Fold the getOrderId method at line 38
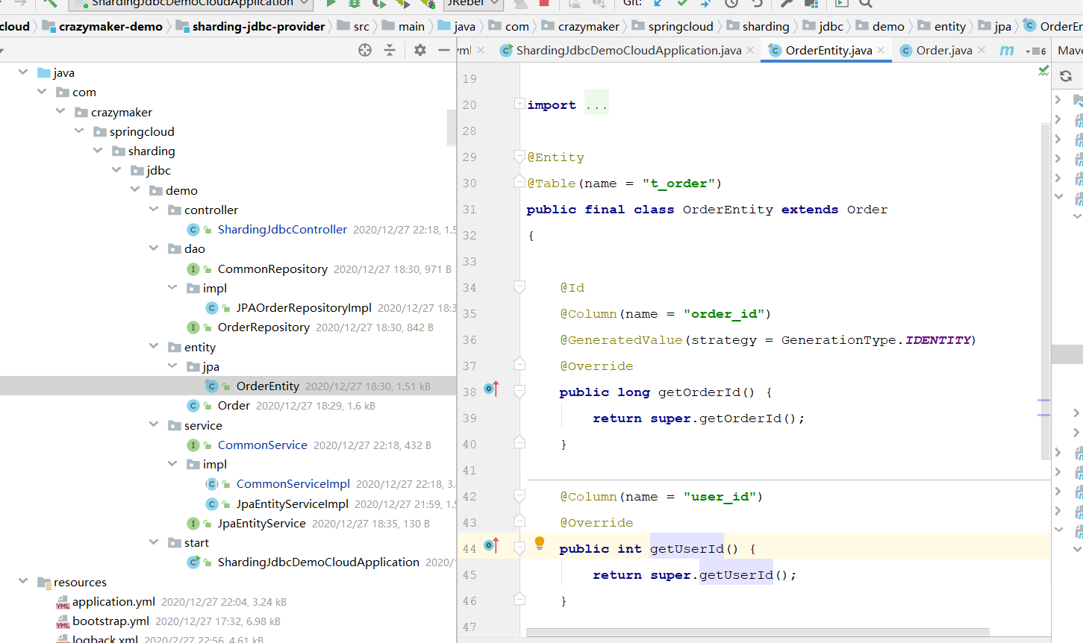The width and height of the screenshot is (1083, 643). point(519,392)
